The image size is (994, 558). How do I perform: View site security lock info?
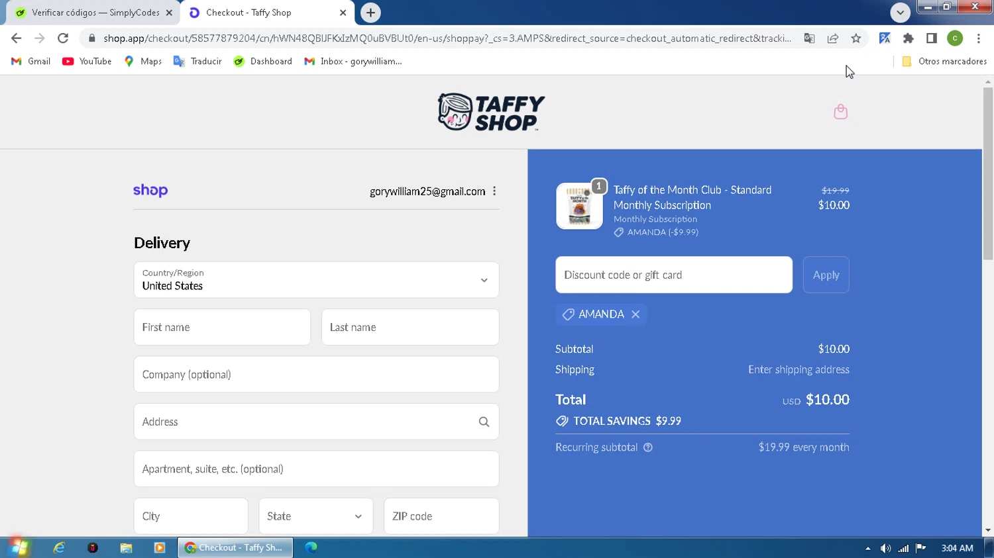click(91, 38)
